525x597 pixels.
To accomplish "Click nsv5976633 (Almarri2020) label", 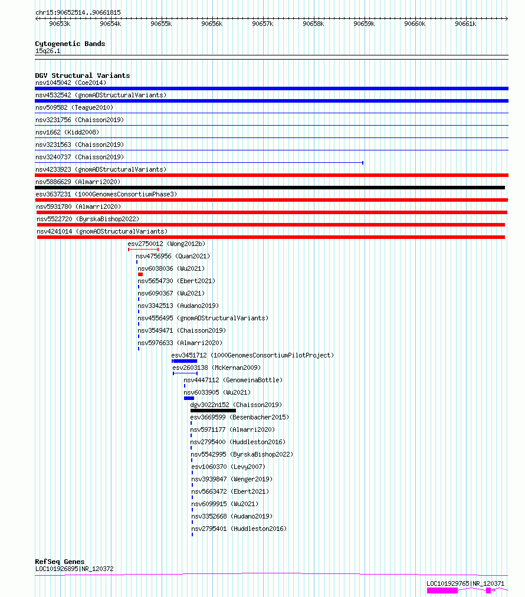I will (180, 343).
